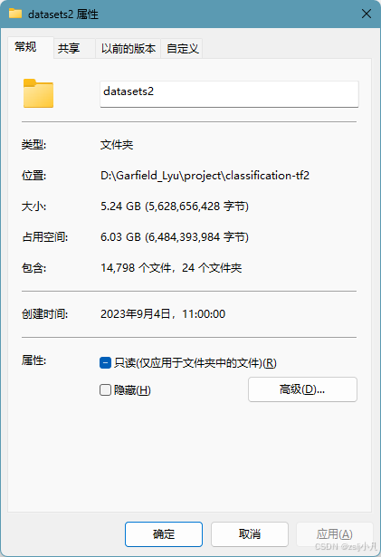
Task: Click the 取消 button
Action: pos(250,534)
